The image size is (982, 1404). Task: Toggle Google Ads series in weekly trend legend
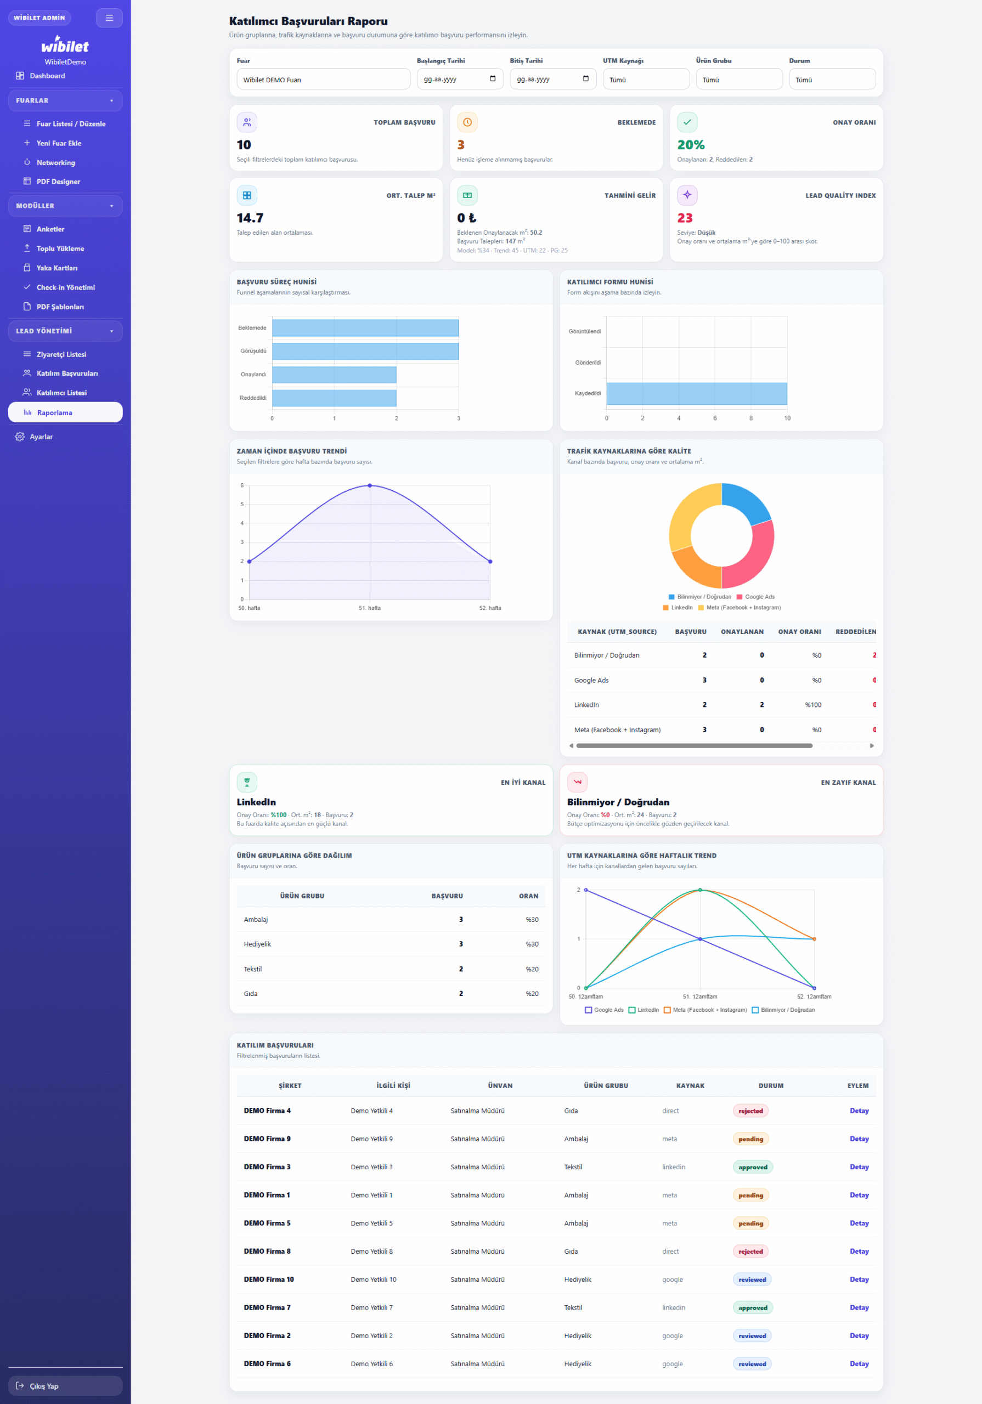[x=603, y=1010]
